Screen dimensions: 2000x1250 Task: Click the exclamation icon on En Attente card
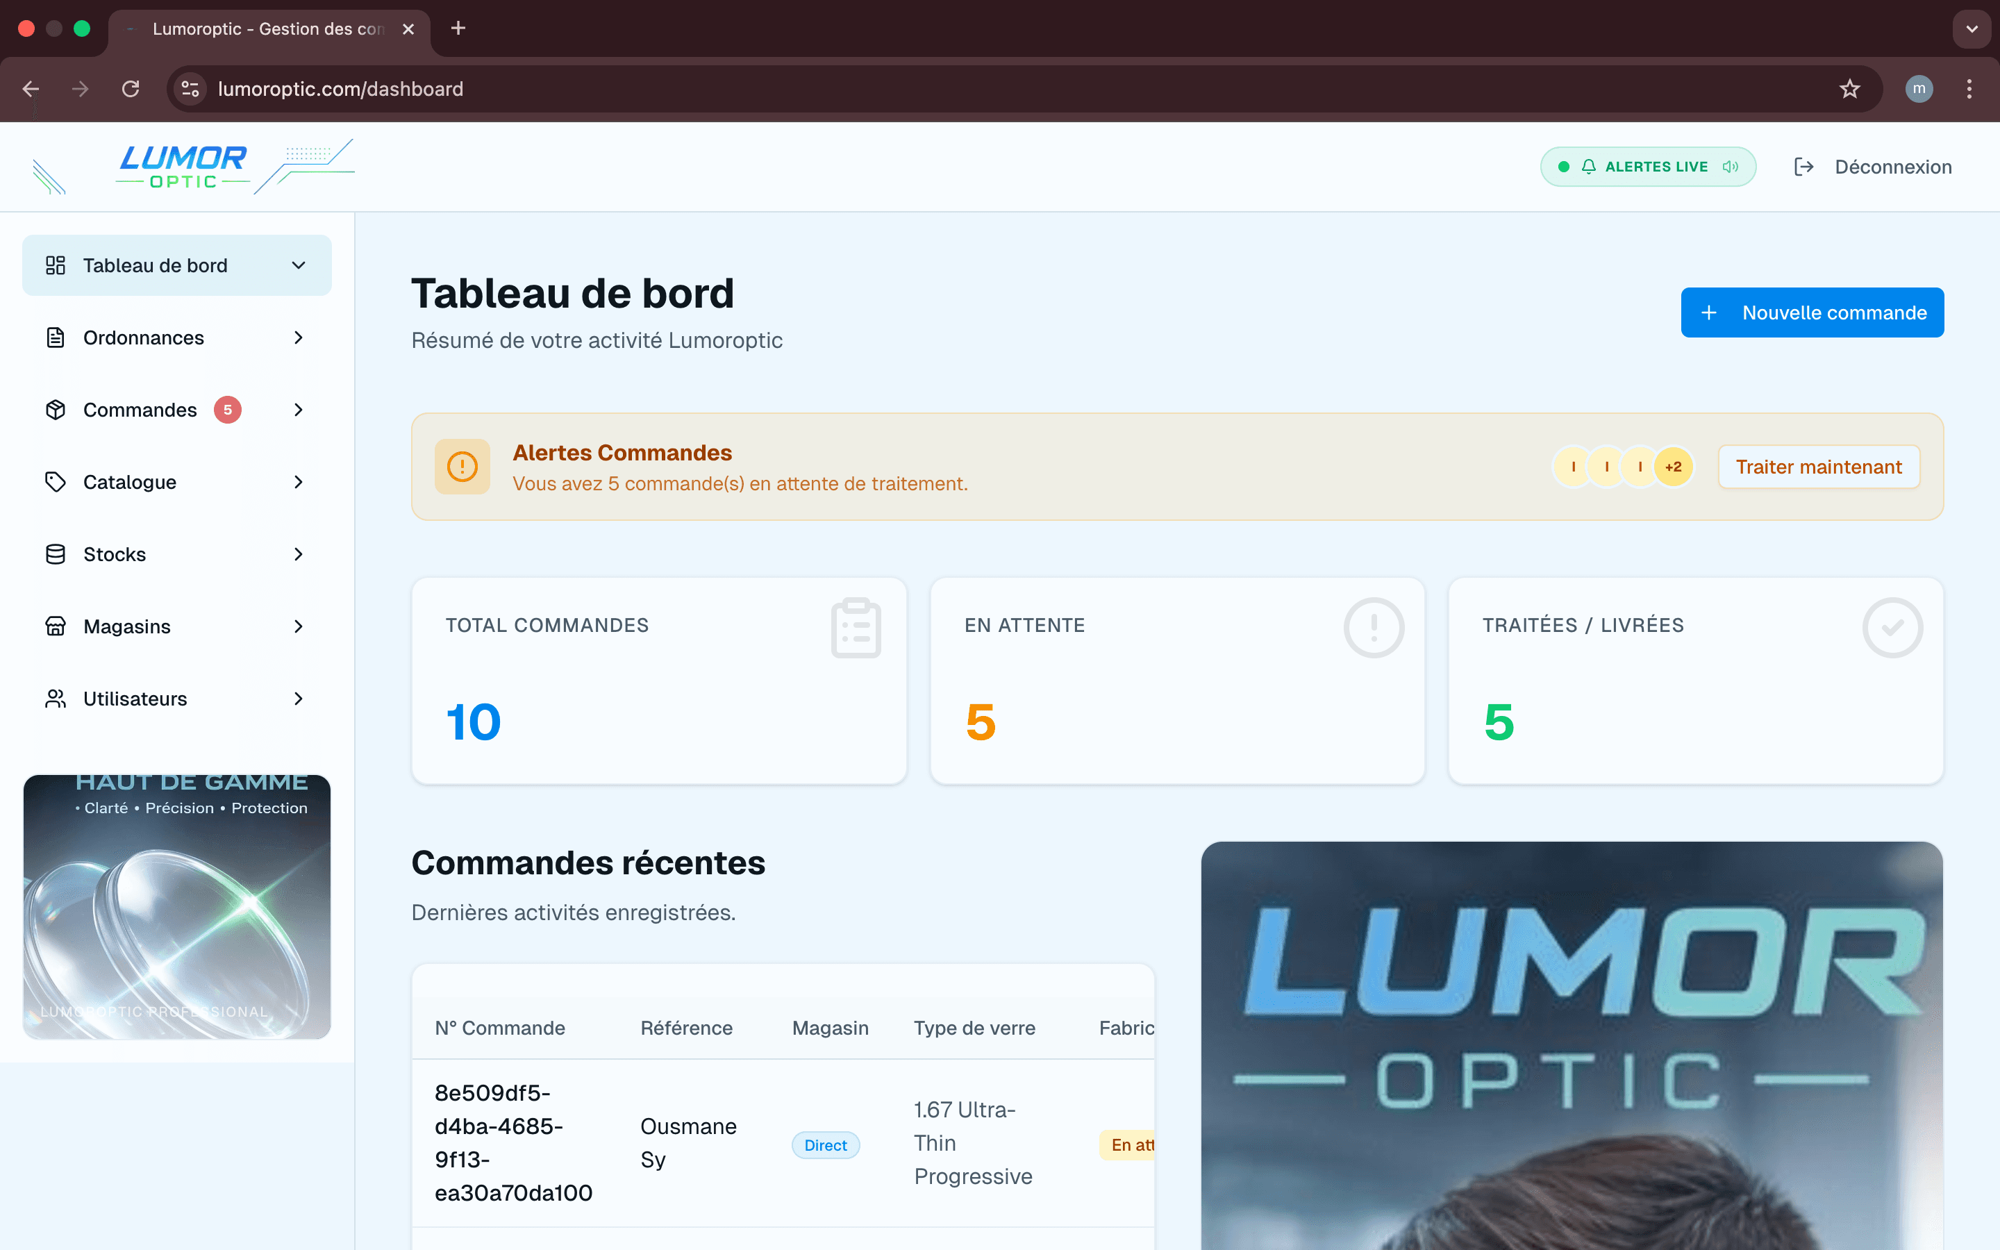pyautogui.click(x=1374, y=628)
